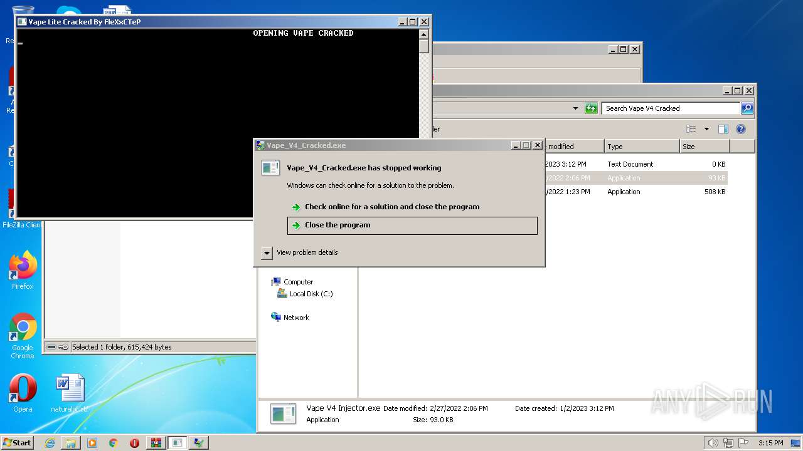Switch to Vape Lite console taskbar button

pos(178,443)
